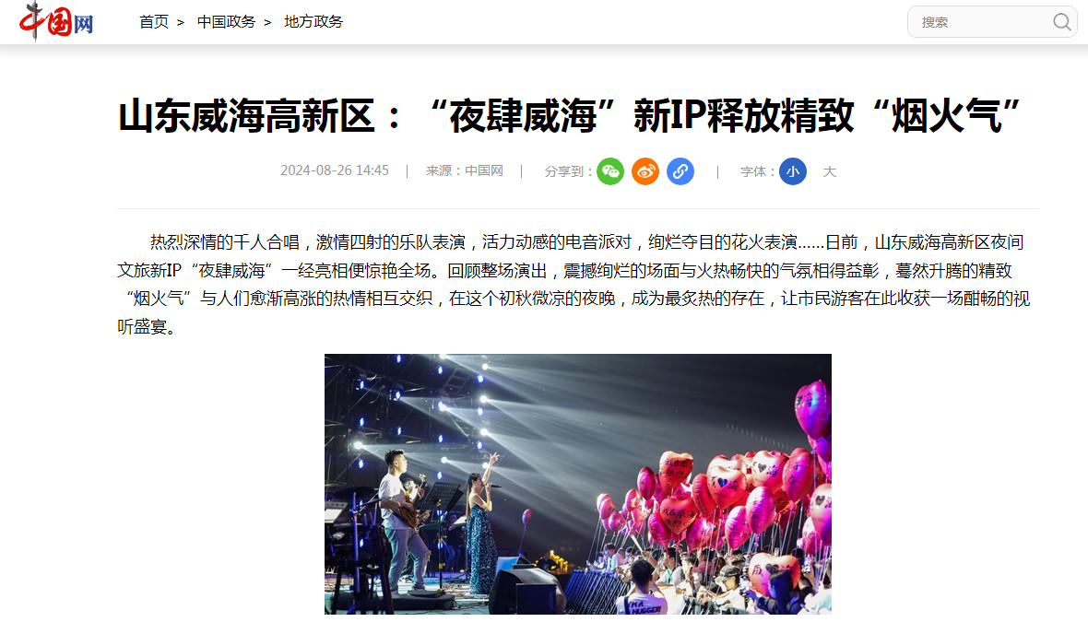Open 中国政务 breadcrumb link

point(226,22)
